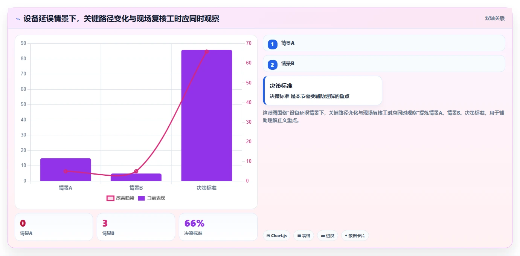Click the trend line point at 情景A

pos(66,171)
